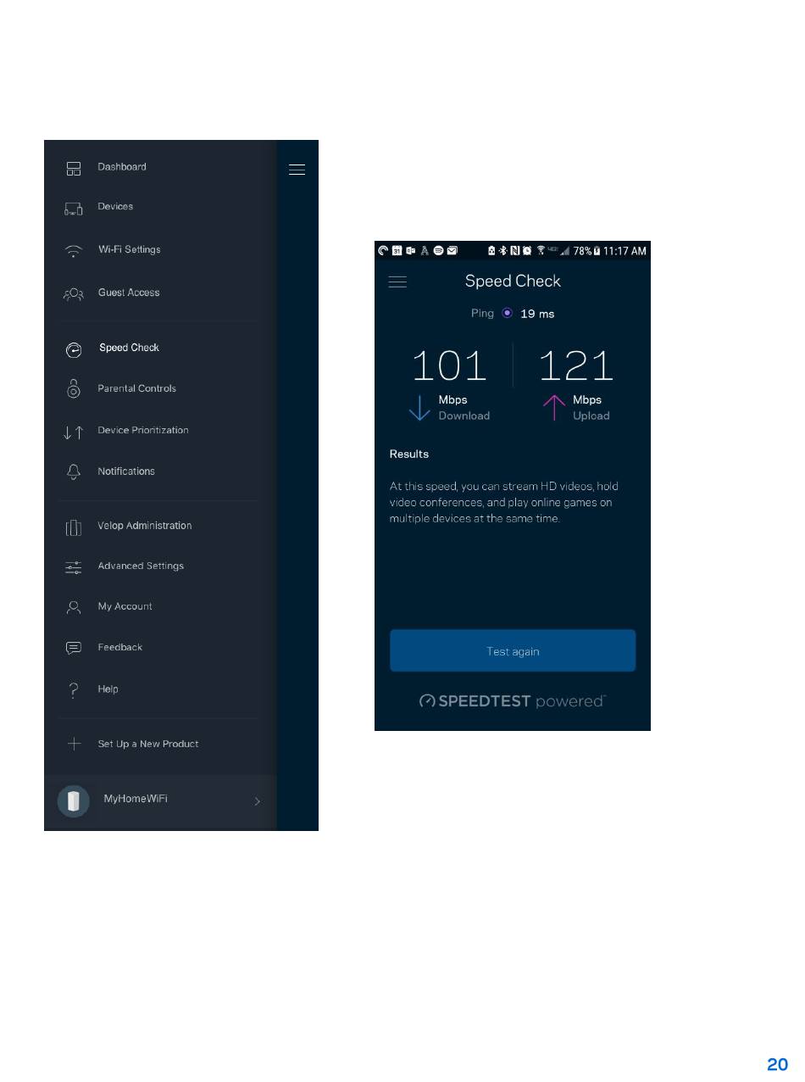This screenshot has width=805, height=1082.
Task: Tap the Bluetooth icon in status bar
Action: (502, 250)
